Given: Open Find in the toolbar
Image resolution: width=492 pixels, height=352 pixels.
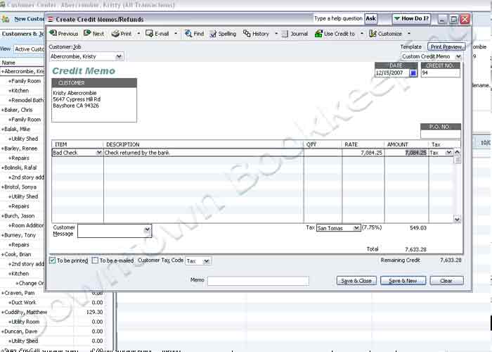Looking at the screenshot, I should (x=194, y=34).
